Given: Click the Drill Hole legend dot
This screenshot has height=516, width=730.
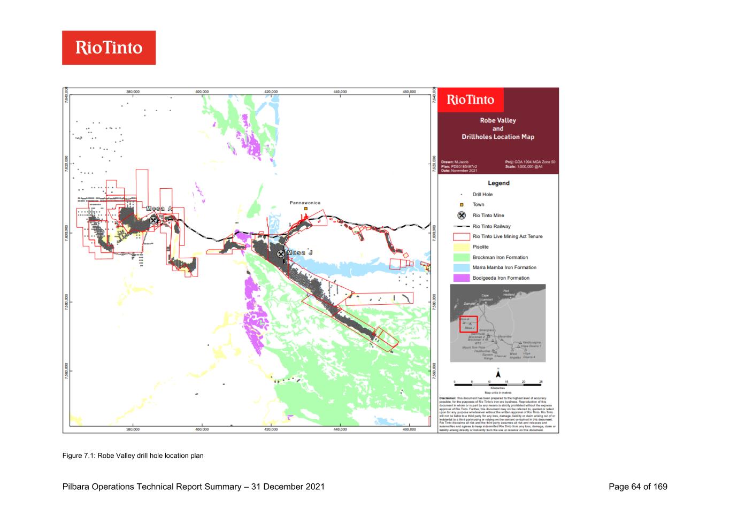Looking at the screenshot, I should click(x=462, y=195).
